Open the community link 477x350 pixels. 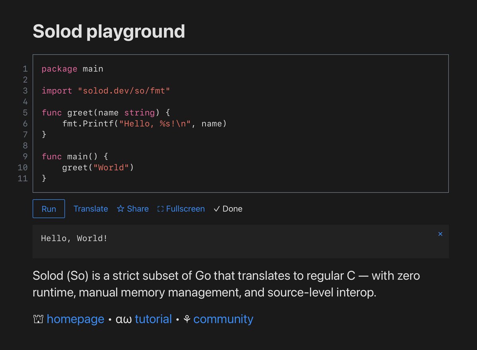click(x=223, y=319)
